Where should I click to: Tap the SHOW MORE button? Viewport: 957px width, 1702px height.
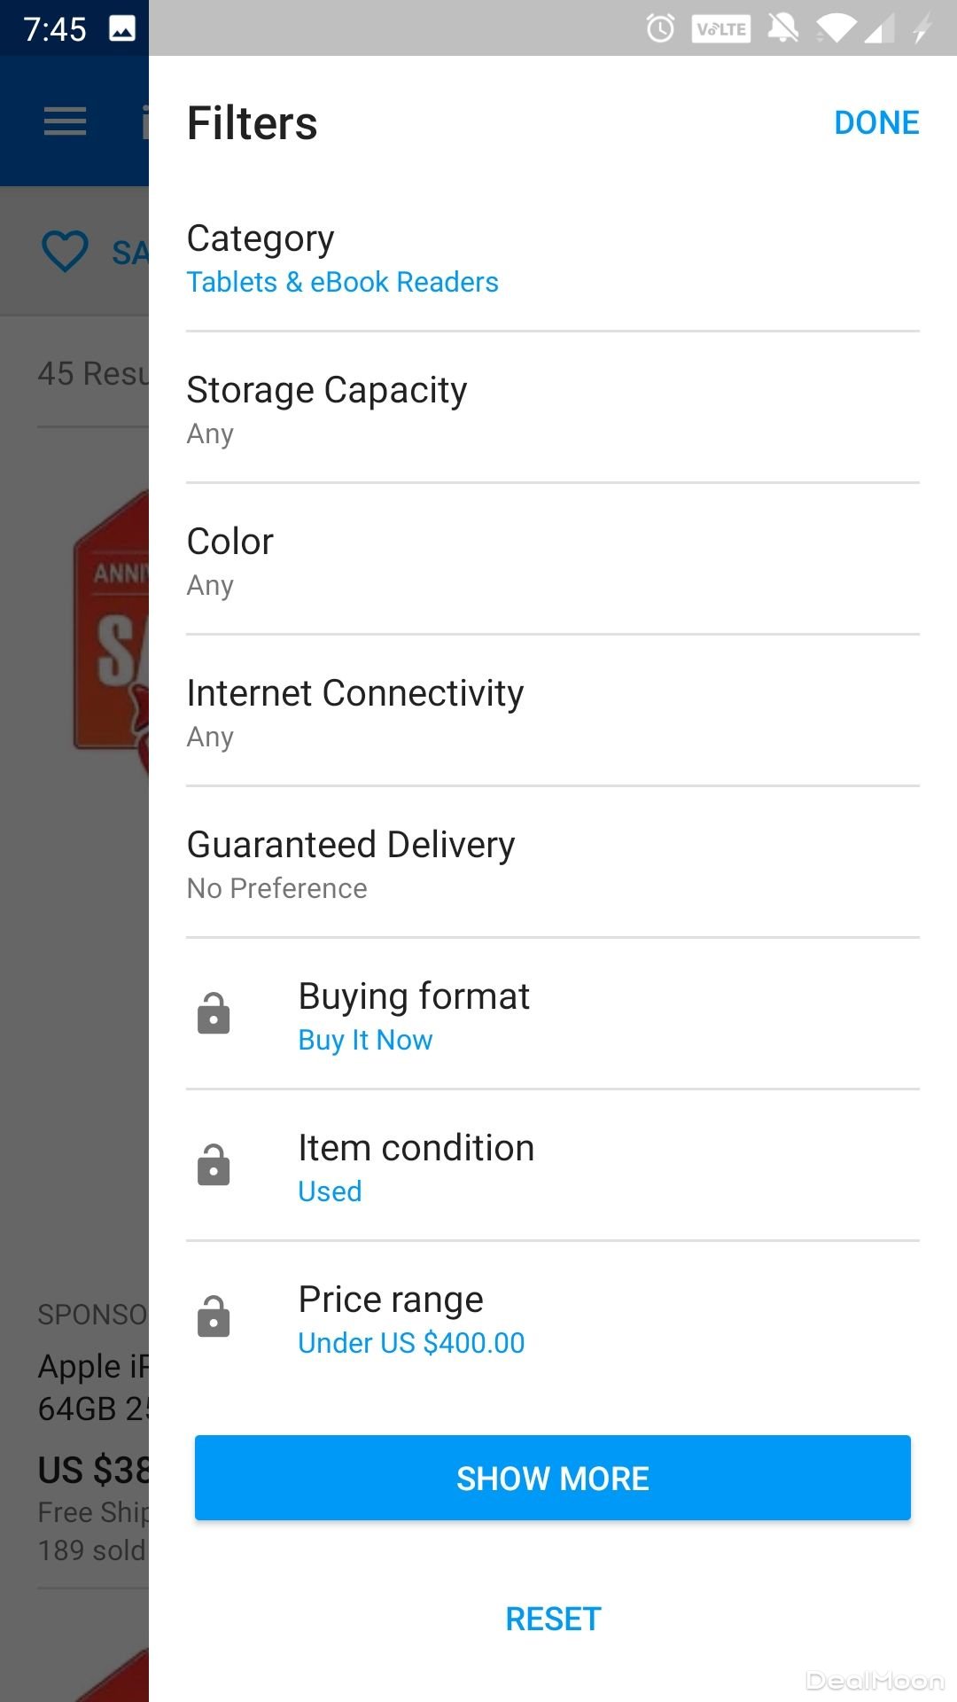pos(552,1478)
